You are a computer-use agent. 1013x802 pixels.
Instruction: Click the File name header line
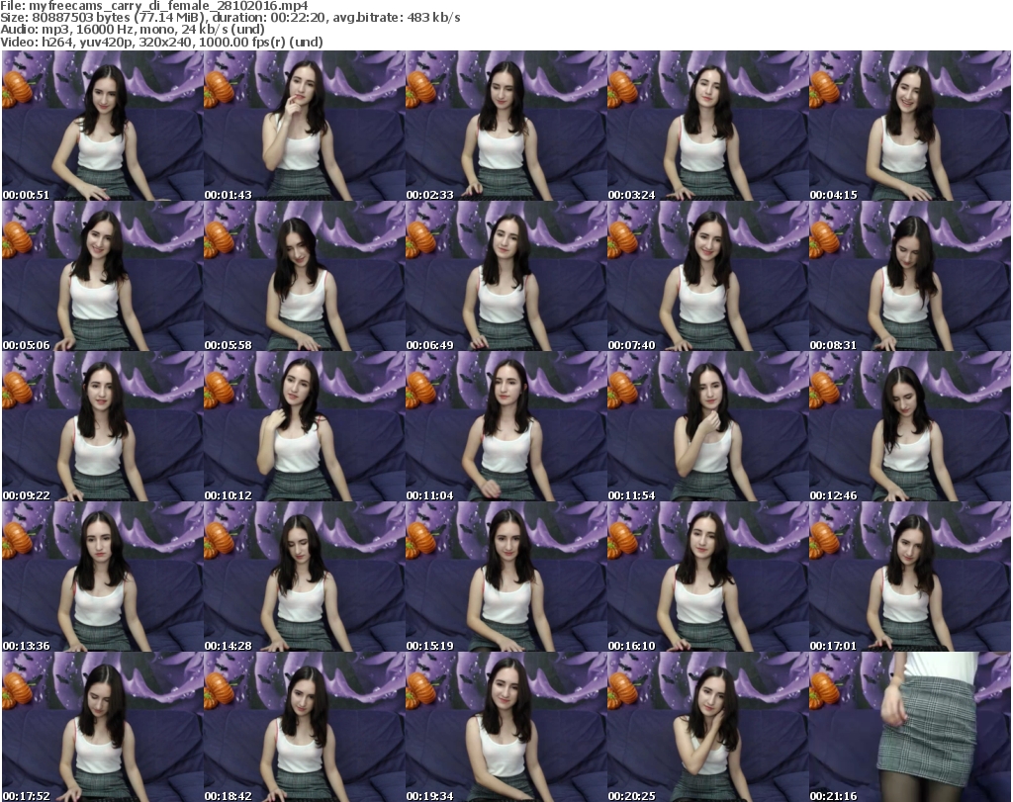(x=154, y=6)
